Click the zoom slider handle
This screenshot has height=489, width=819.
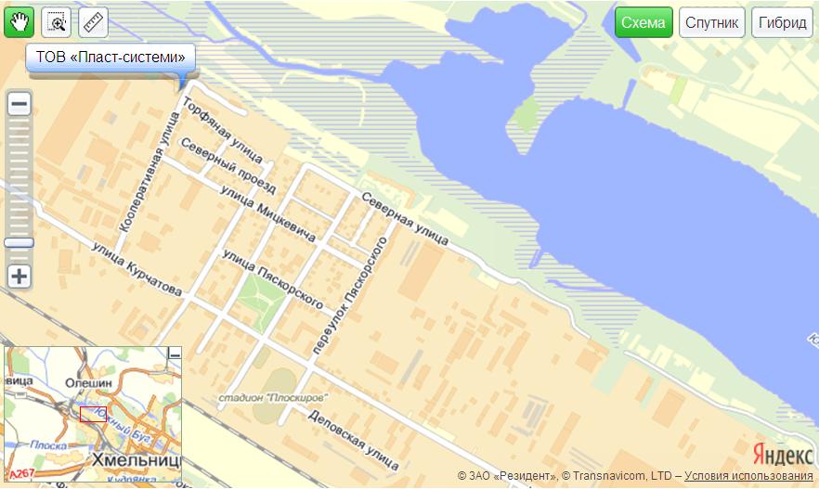[19, 243]
